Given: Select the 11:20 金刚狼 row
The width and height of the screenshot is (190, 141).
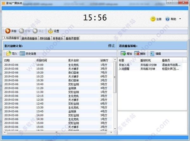Looking at the screenshot, I should pos(58,88).
